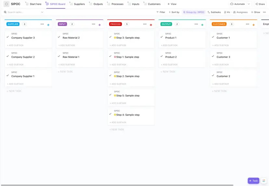Add a task with the red plus in Process column

point(151,25)
